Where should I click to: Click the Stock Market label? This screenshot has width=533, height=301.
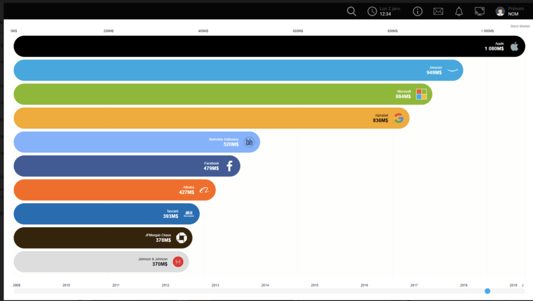pyautogui.click(x=520, y=26)
